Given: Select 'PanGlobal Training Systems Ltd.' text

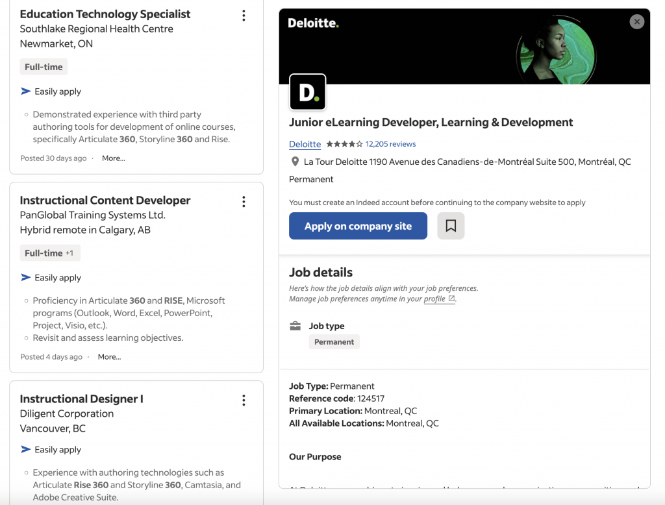Looking at the screenshot, I should click(92, 215).
